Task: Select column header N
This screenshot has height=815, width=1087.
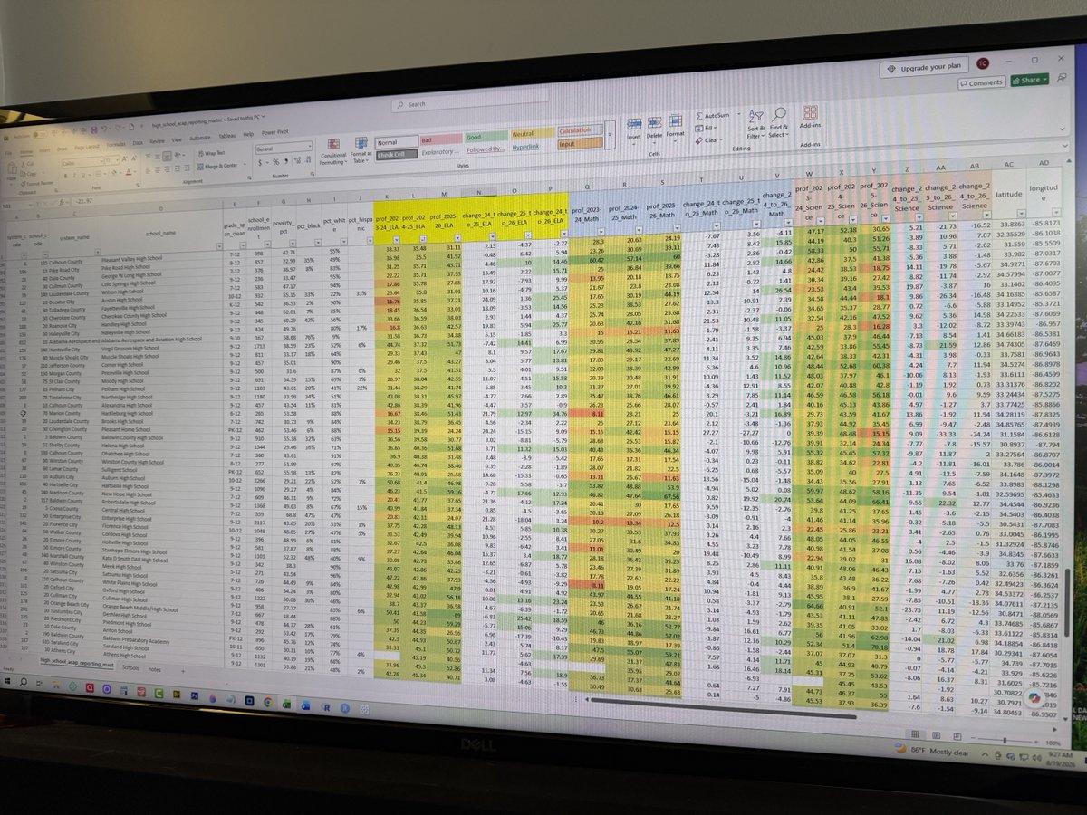Action: (x=479, y=191)
